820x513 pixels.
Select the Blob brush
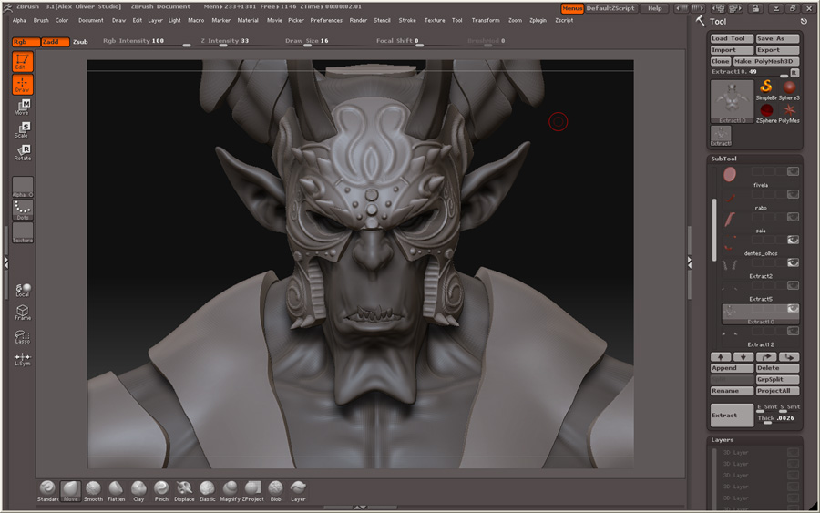pyautogui.click(x=275, y=491)
